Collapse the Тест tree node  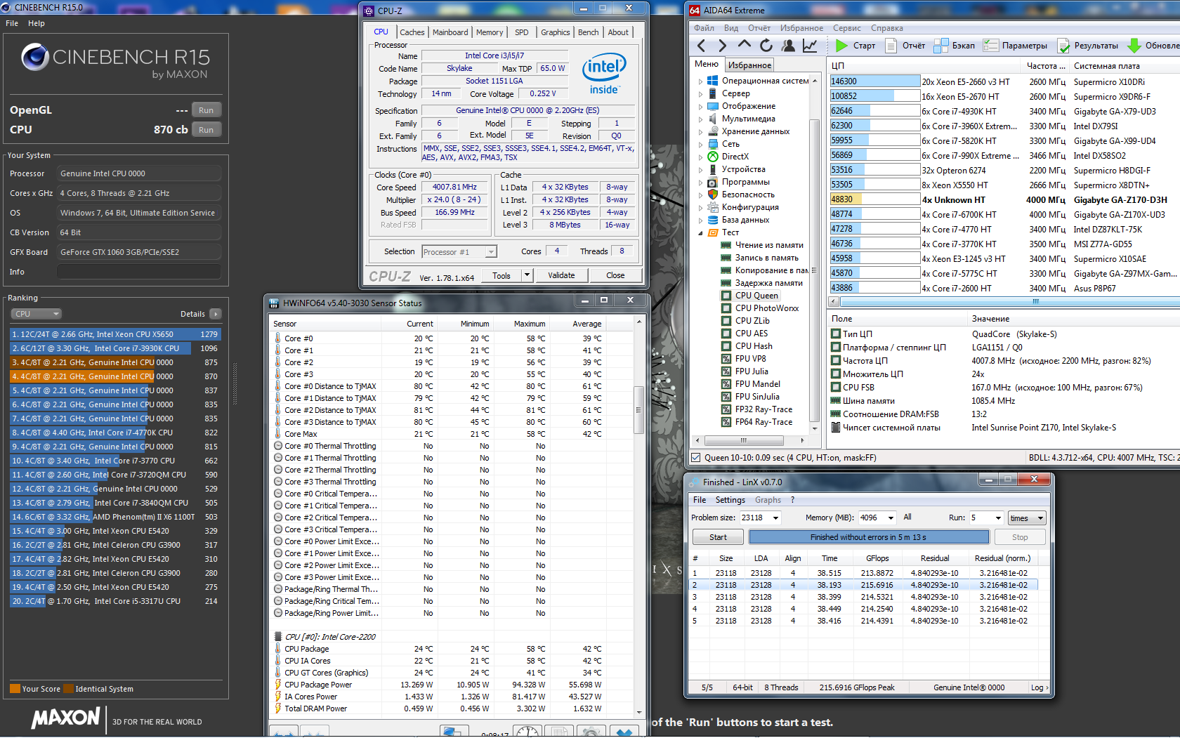pos(700,232)
